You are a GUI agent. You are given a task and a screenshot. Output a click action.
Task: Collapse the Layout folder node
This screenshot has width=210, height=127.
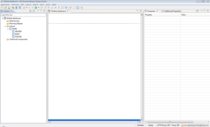tap(5, 26)
